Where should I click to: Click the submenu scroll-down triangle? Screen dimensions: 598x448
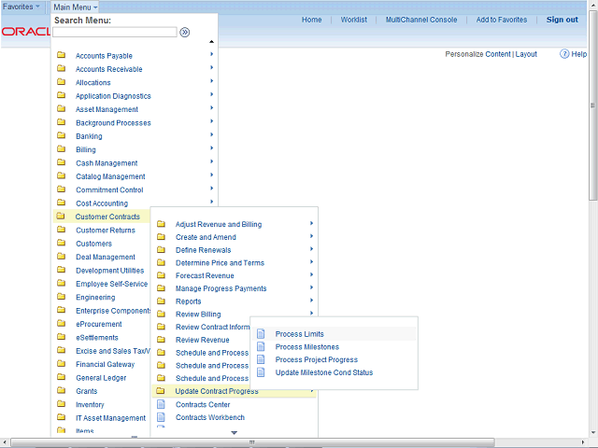click(x=235, y=433)
